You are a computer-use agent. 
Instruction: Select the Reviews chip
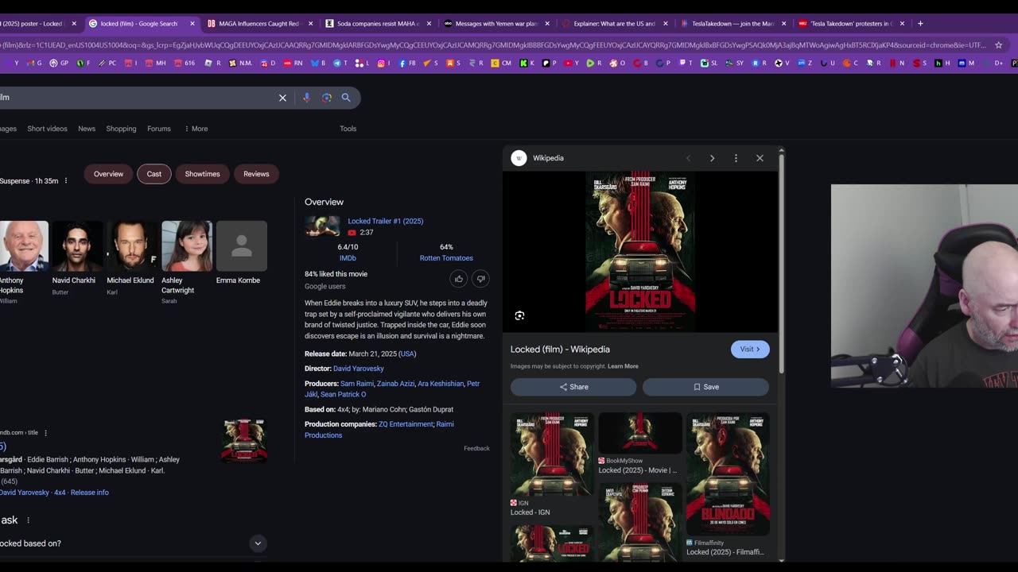tap(256, 174)
